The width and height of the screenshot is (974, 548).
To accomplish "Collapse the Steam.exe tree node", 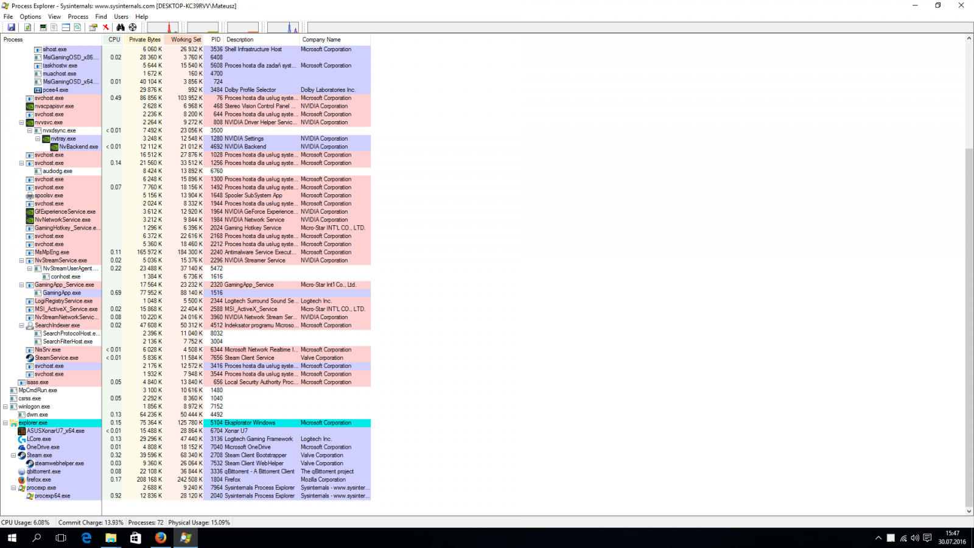I will (13, 455).
